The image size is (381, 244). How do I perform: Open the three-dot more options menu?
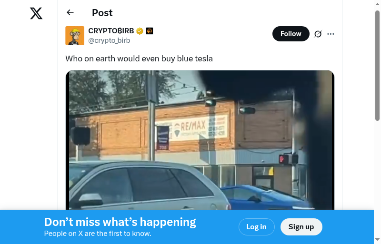point(331,34)
